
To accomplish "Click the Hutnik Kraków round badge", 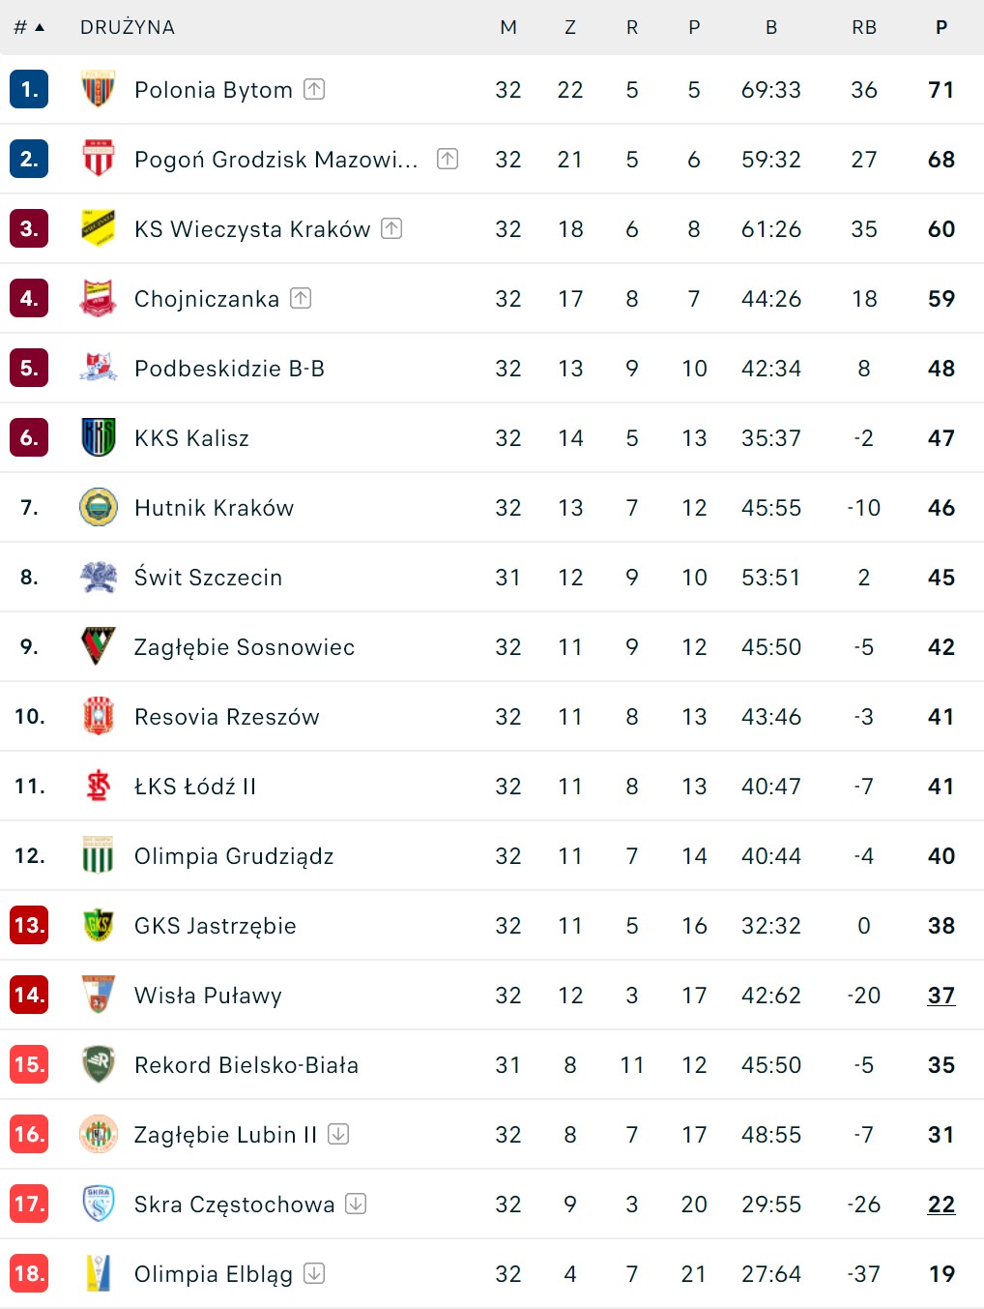I will point(98,507).
